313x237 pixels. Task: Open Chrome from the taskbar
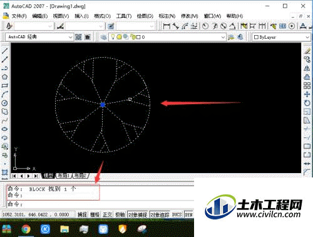tap(26, 229)
